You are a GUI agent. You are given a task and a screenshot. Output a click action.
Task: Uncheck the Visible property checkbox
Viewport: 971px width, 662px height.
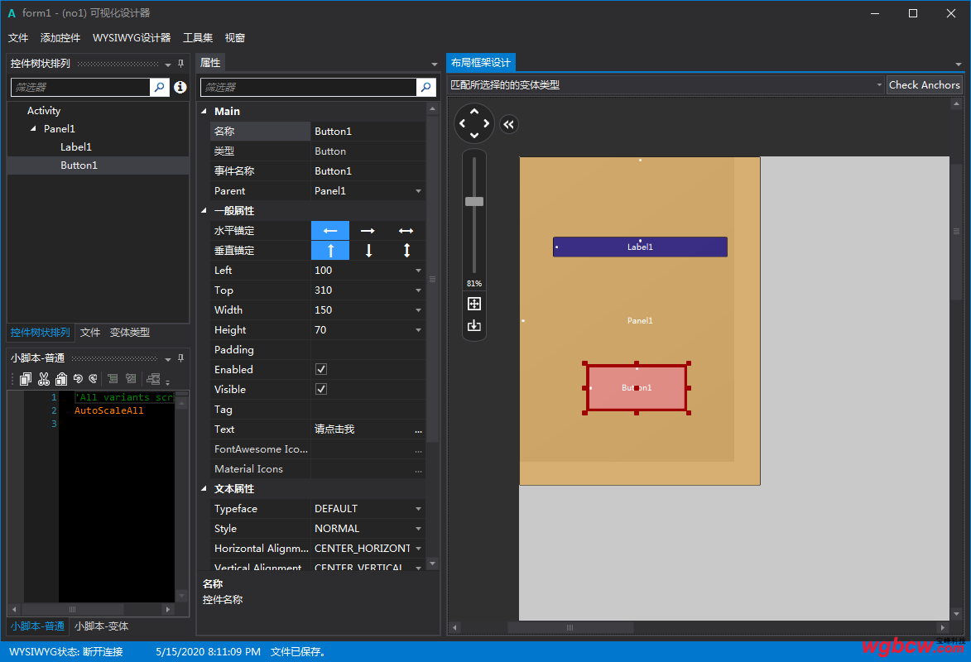pos(321,389)
